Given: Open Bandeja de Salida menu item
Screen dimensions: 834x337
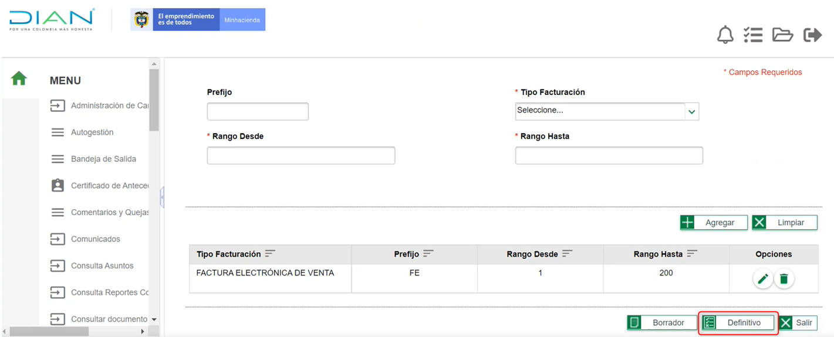Looking at the screenshot, I should pos(103,159).
